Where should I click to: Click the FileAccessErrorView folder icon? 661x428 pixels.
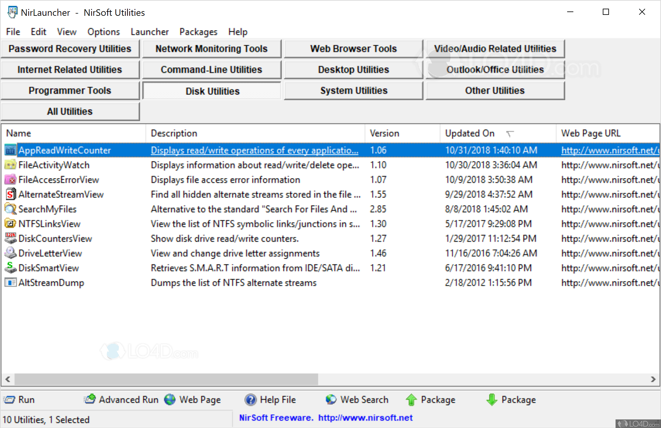[11, 180]
